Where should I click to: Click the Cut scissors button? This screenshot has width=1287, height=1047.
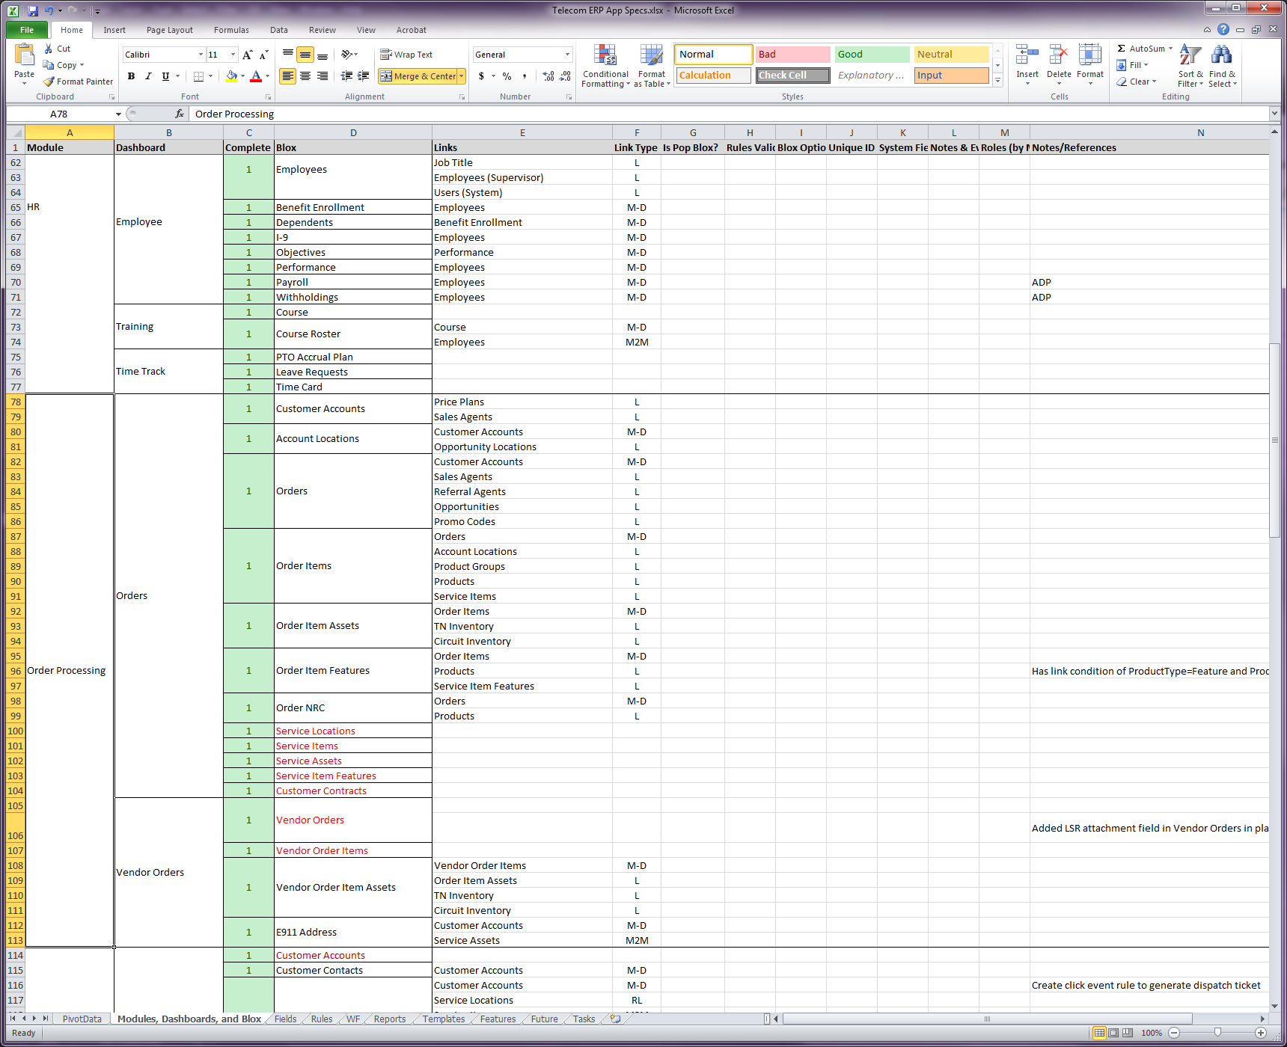point(57,49)
